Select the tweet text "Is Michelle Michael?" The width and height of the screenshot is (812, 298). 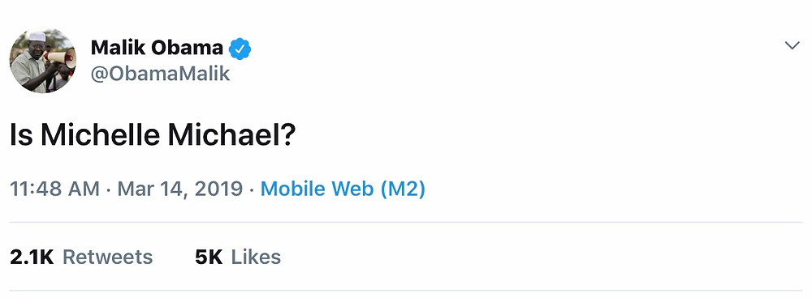click(x=153, y=134)
